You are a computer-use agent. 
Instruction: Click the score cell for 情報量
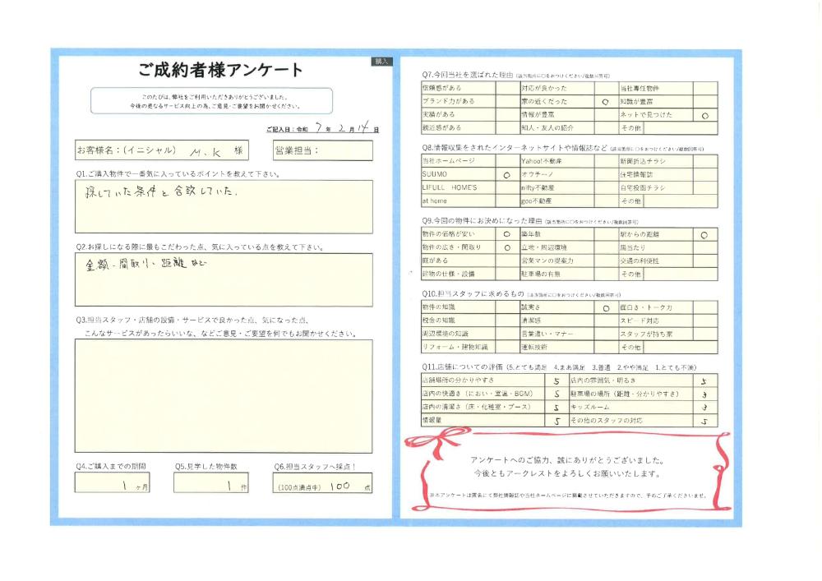(556, 420)
